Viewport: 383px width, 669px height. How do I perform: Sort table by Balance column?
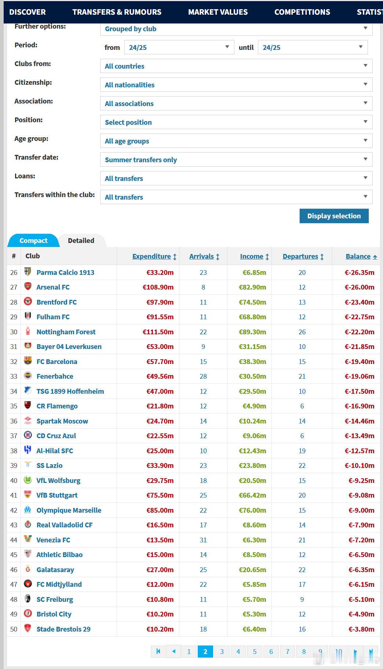click(358, 257)
